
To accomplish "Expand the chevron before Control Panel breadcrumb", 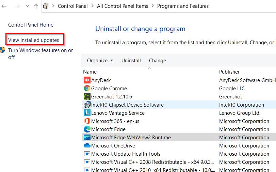I will point(53,6).
